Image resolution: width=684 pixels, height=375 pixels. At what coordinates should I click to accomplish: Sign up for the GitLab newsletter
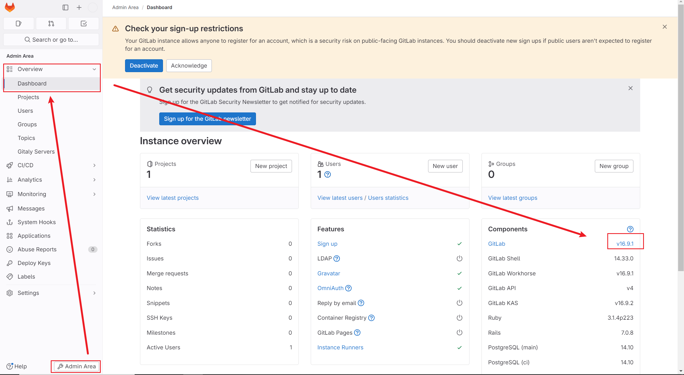208,119
